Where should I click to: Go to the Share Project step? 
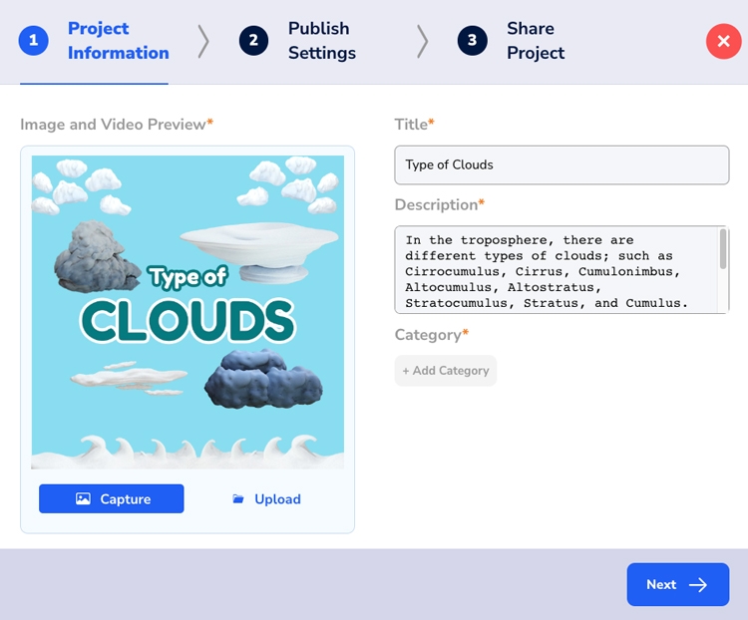535,41
